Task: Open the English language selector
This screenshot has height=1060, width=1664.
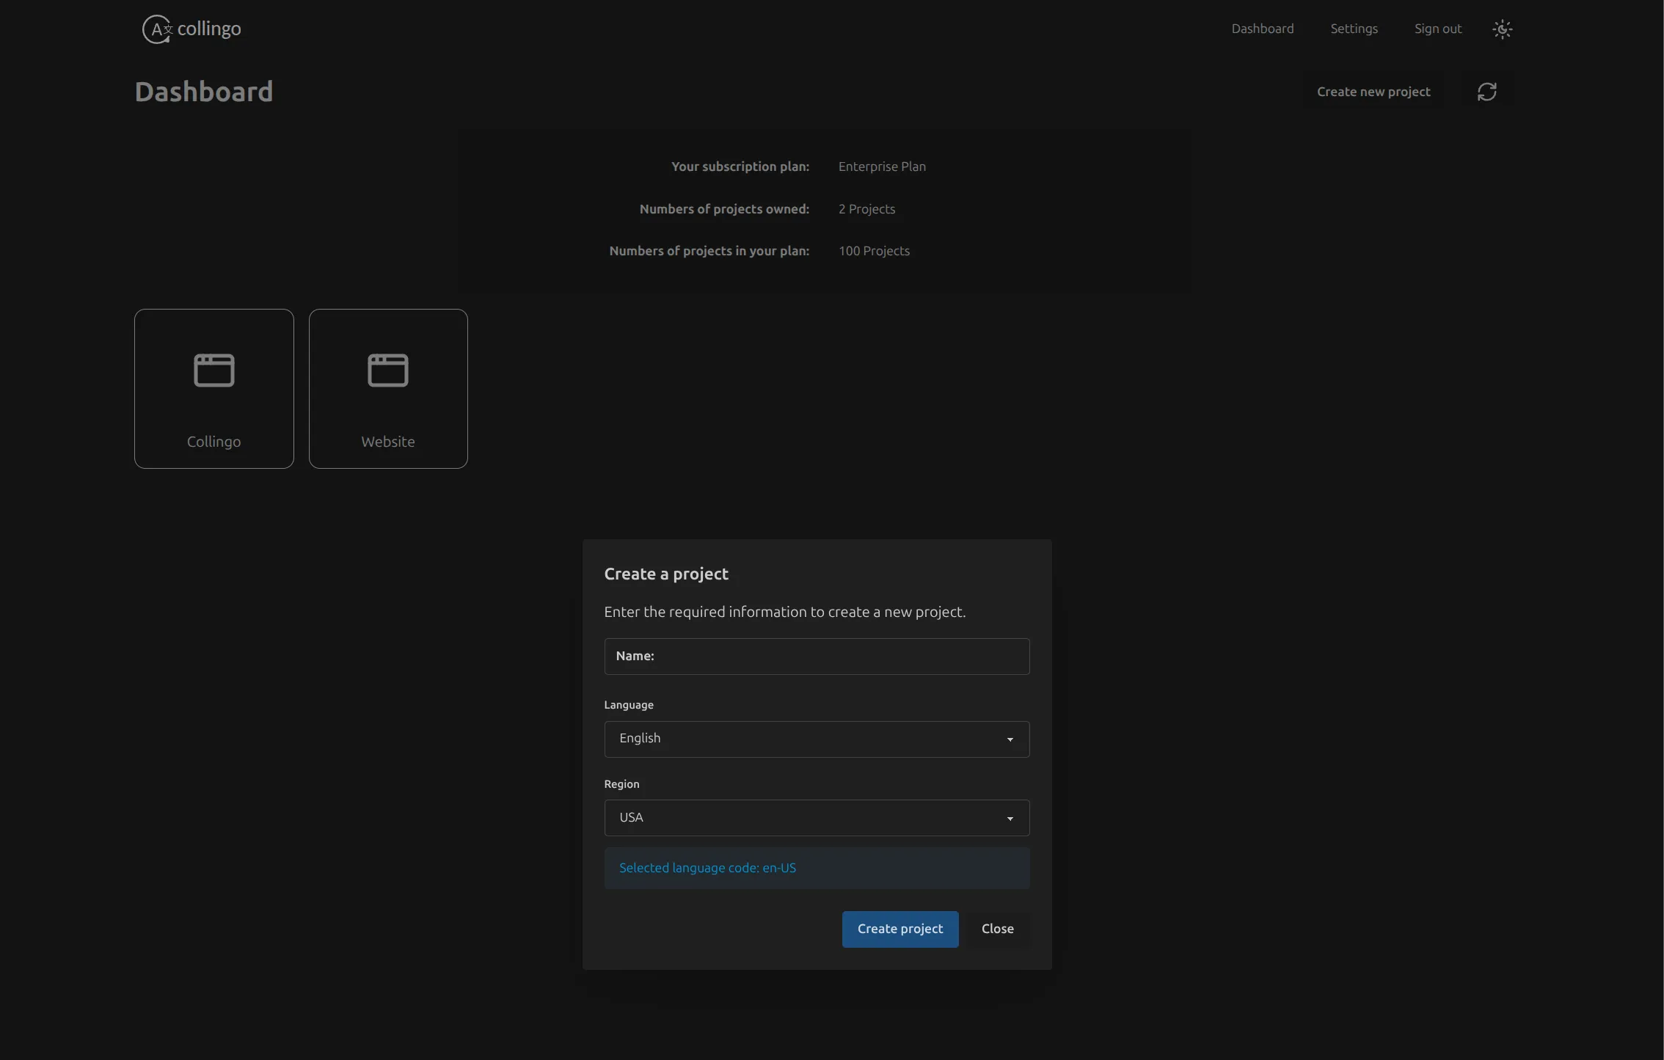Action: 816,739
